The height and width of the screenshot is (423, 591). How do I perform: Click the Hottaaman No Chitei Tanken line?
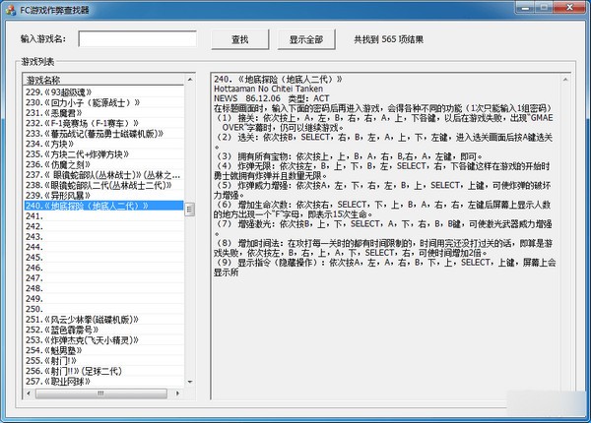(268, 89)
